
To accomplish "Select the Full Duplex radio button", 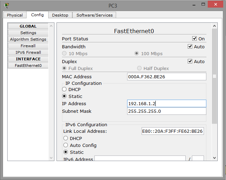I will click(64, 68).
